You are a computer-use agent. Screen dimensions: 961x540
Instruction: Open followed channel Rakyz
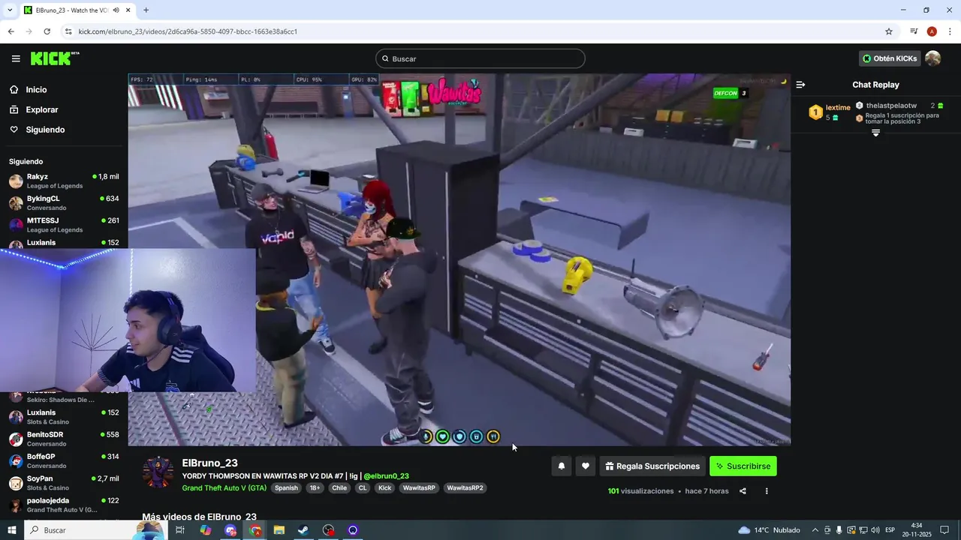tap(64, 181)
